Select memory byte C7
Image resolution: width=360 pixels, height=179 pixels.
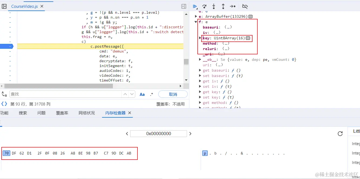pos(106,153)
